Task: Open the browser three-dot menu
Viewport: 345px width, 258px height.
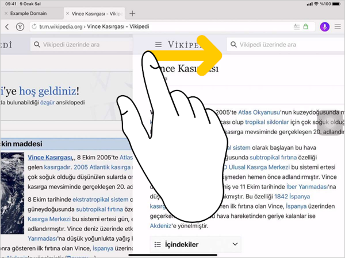Action: pos(338,26)
